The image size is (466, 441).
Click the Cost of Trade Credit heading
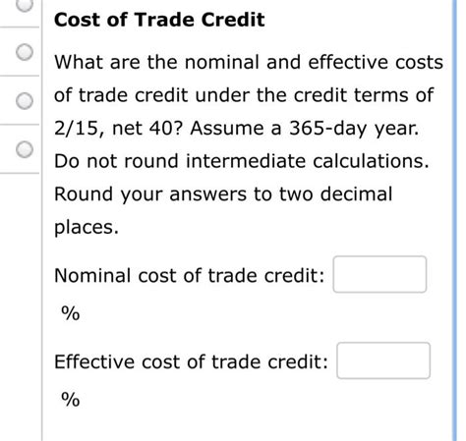coord(159,20)
